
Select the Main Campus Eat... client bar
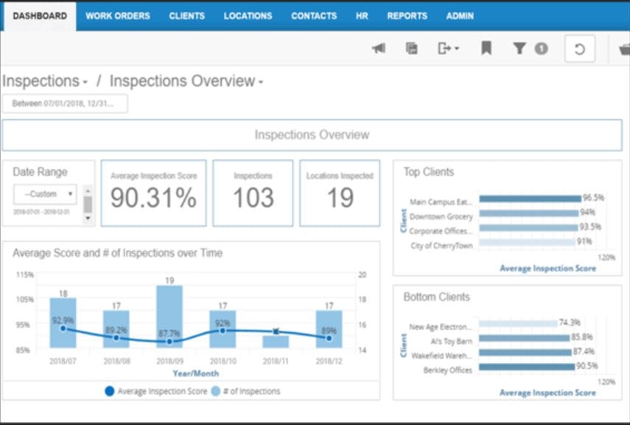coord(529,197)
